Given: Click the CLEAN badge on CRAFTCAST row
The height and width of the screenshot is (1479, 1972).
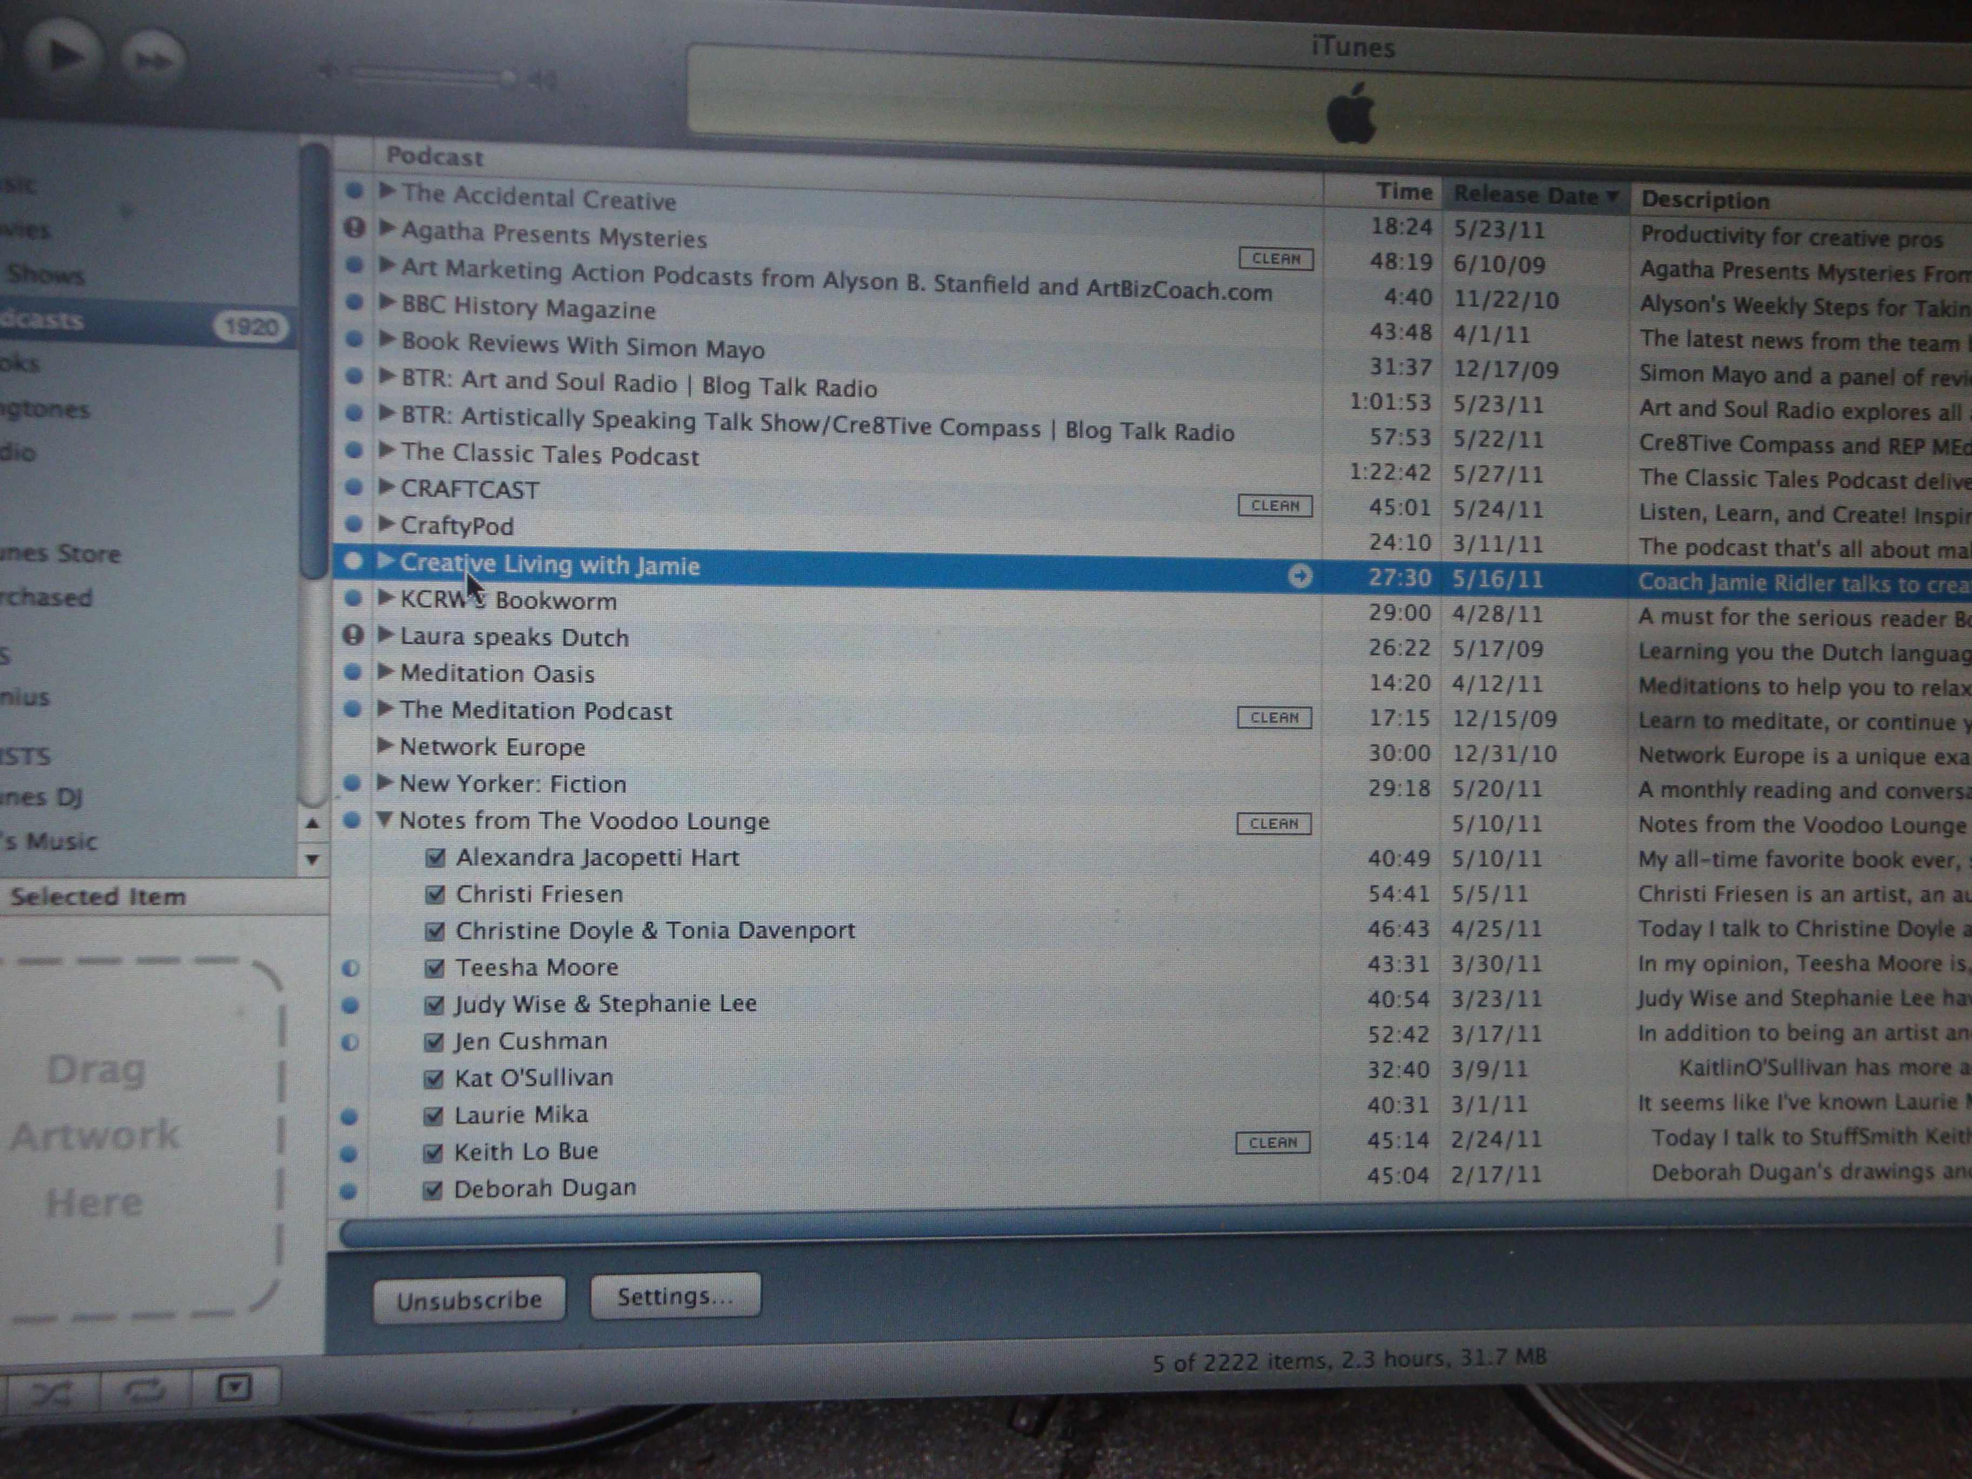Looking at the screenshot, I should pyautogui.click(x=1275, y=505).
